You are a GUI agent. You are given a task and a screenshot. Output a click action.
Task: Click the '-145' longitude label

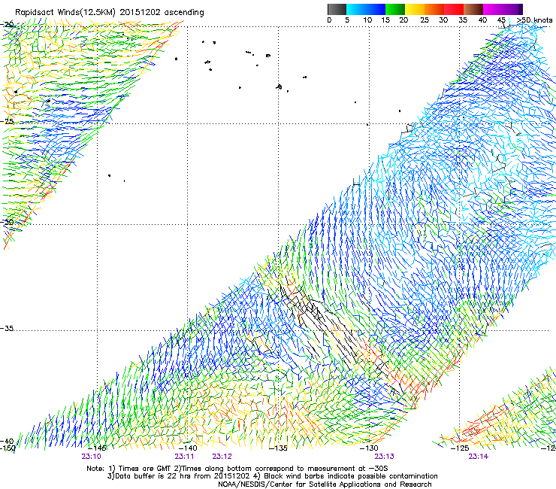[x=98, y=448]
